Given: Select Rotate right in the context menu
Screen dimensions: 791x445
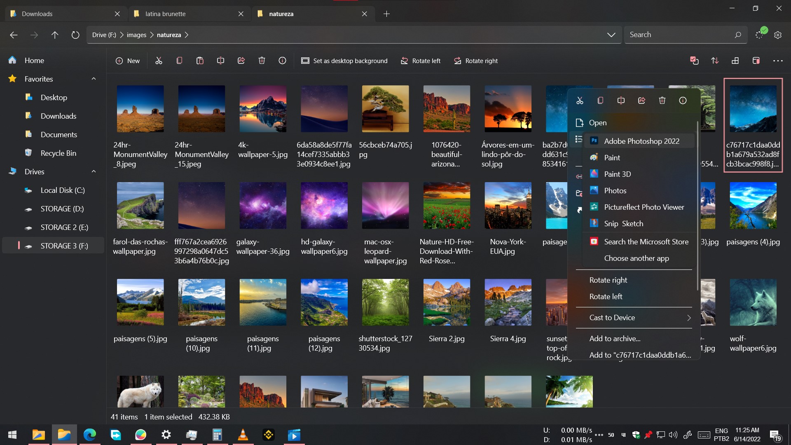Looking at the screenshot, I should [608, 280].
